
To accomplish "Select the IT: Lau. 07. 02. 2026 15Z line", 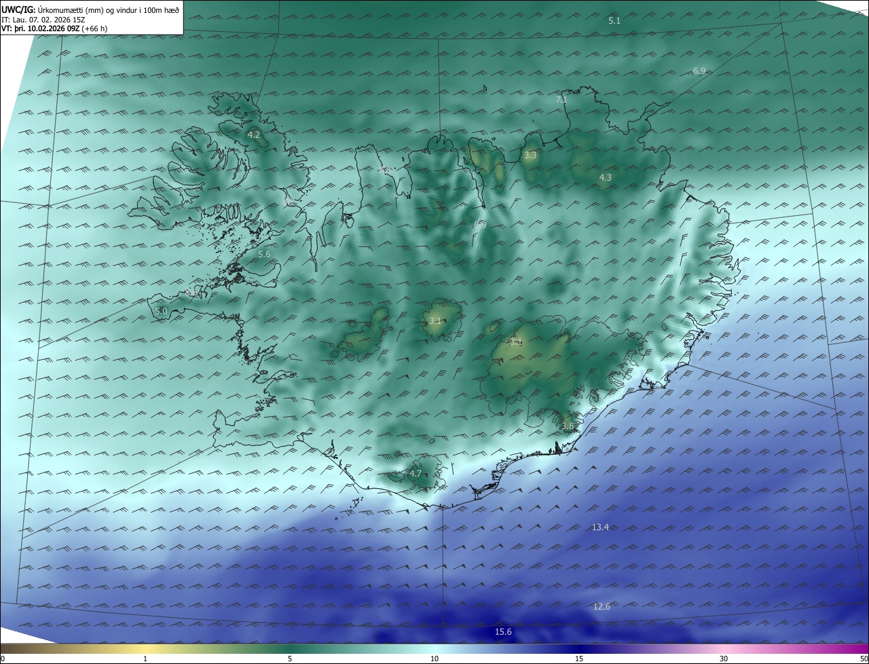I will [42, 20].
